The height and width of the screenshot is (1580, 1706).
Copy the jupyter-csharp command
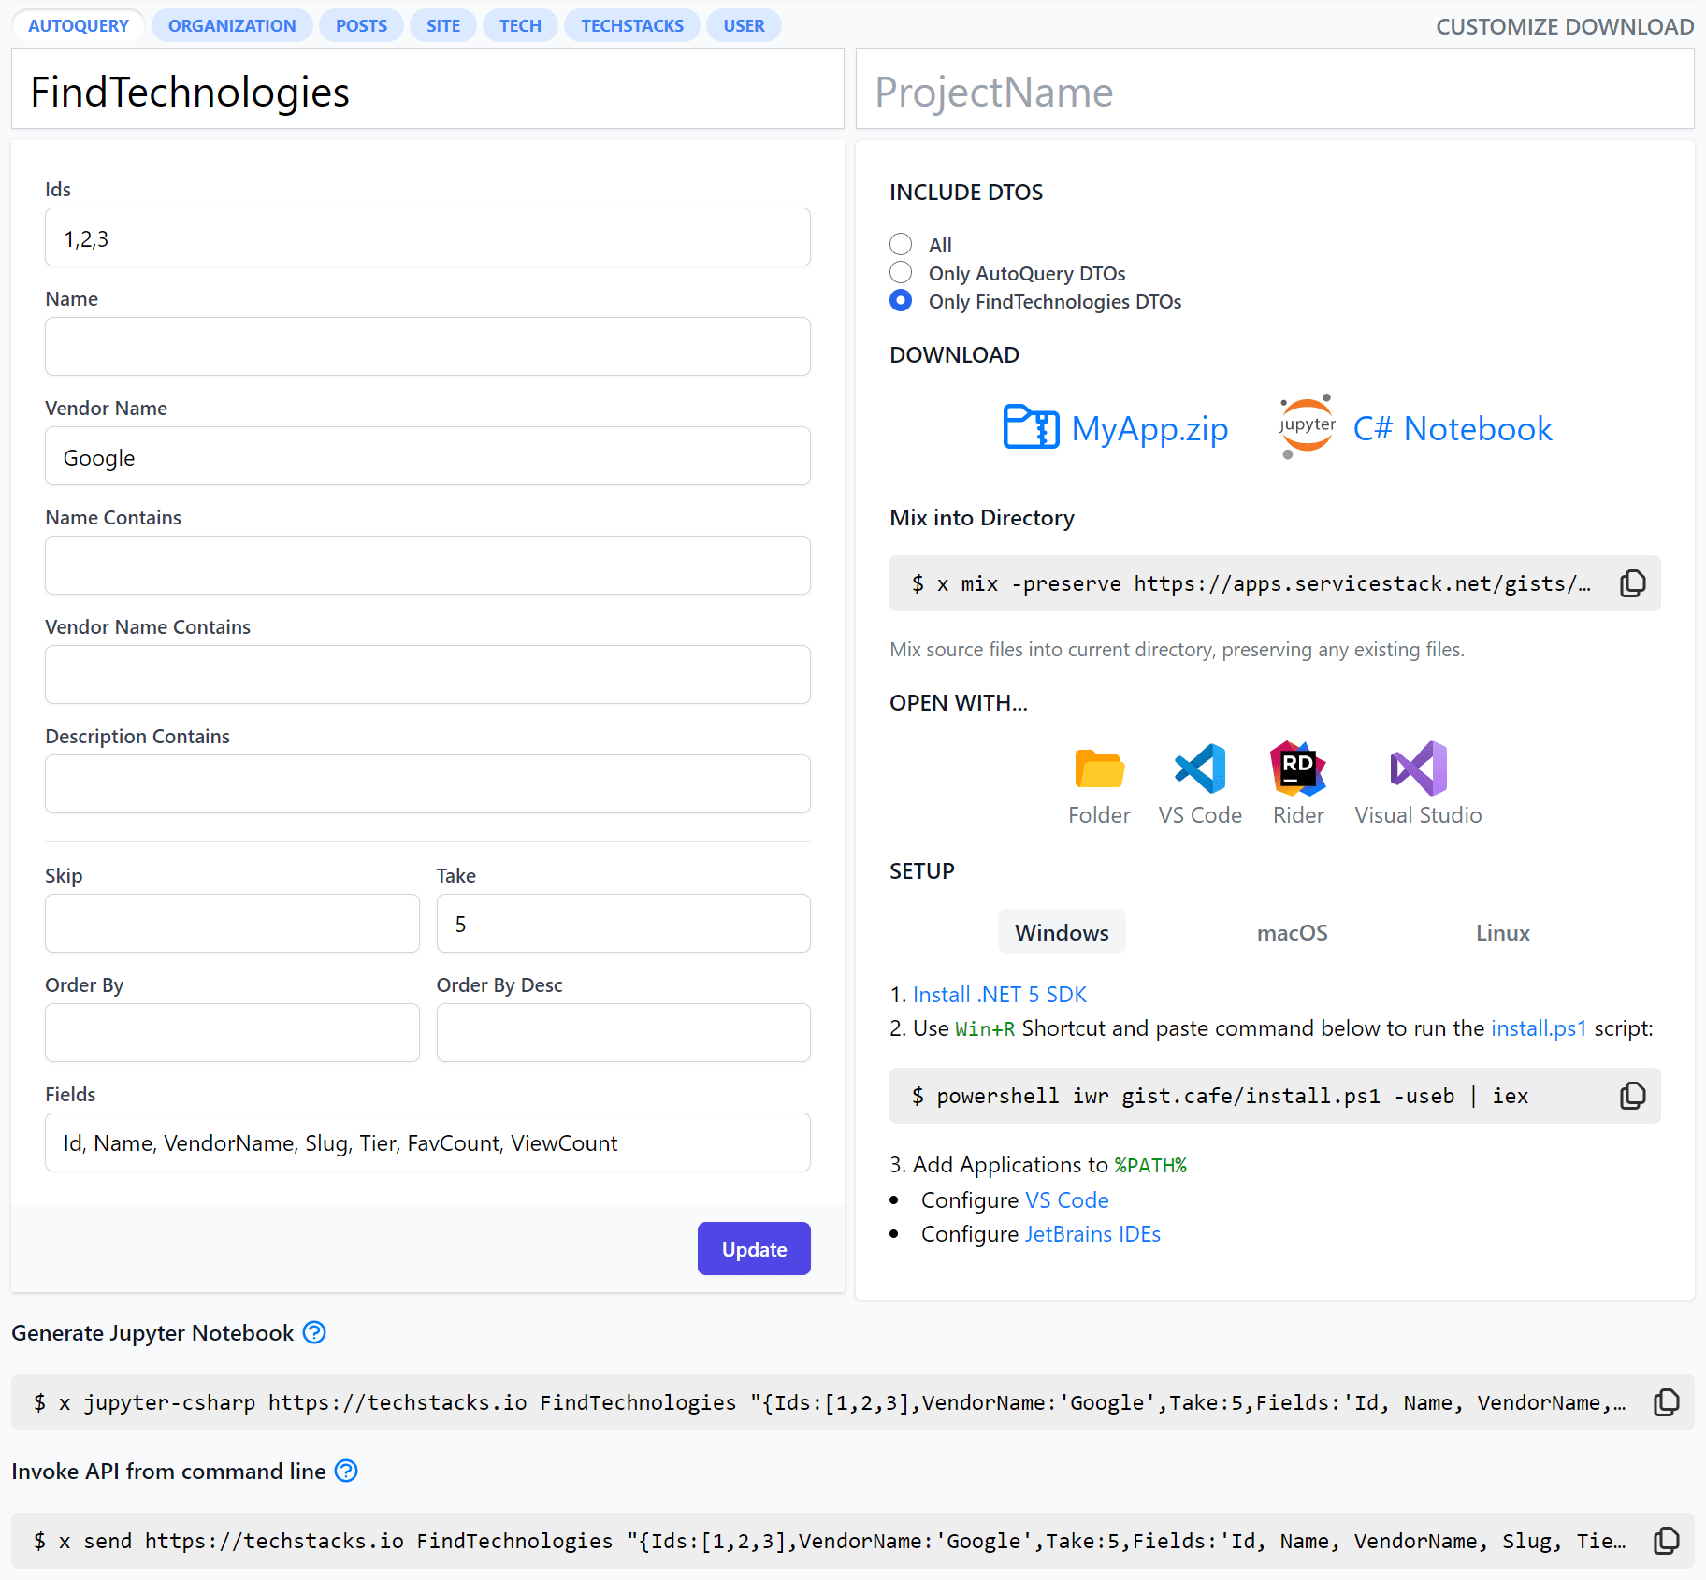point(1667,1402)
